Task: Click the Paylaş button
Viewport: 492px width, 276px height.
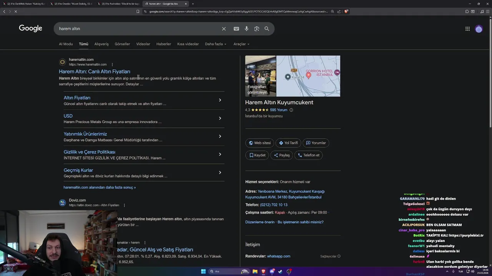Action: tap(282, 155)
